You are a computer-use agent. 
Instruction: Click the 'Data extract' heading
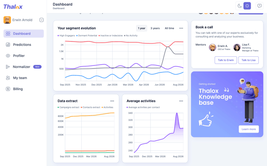[67, 101]
